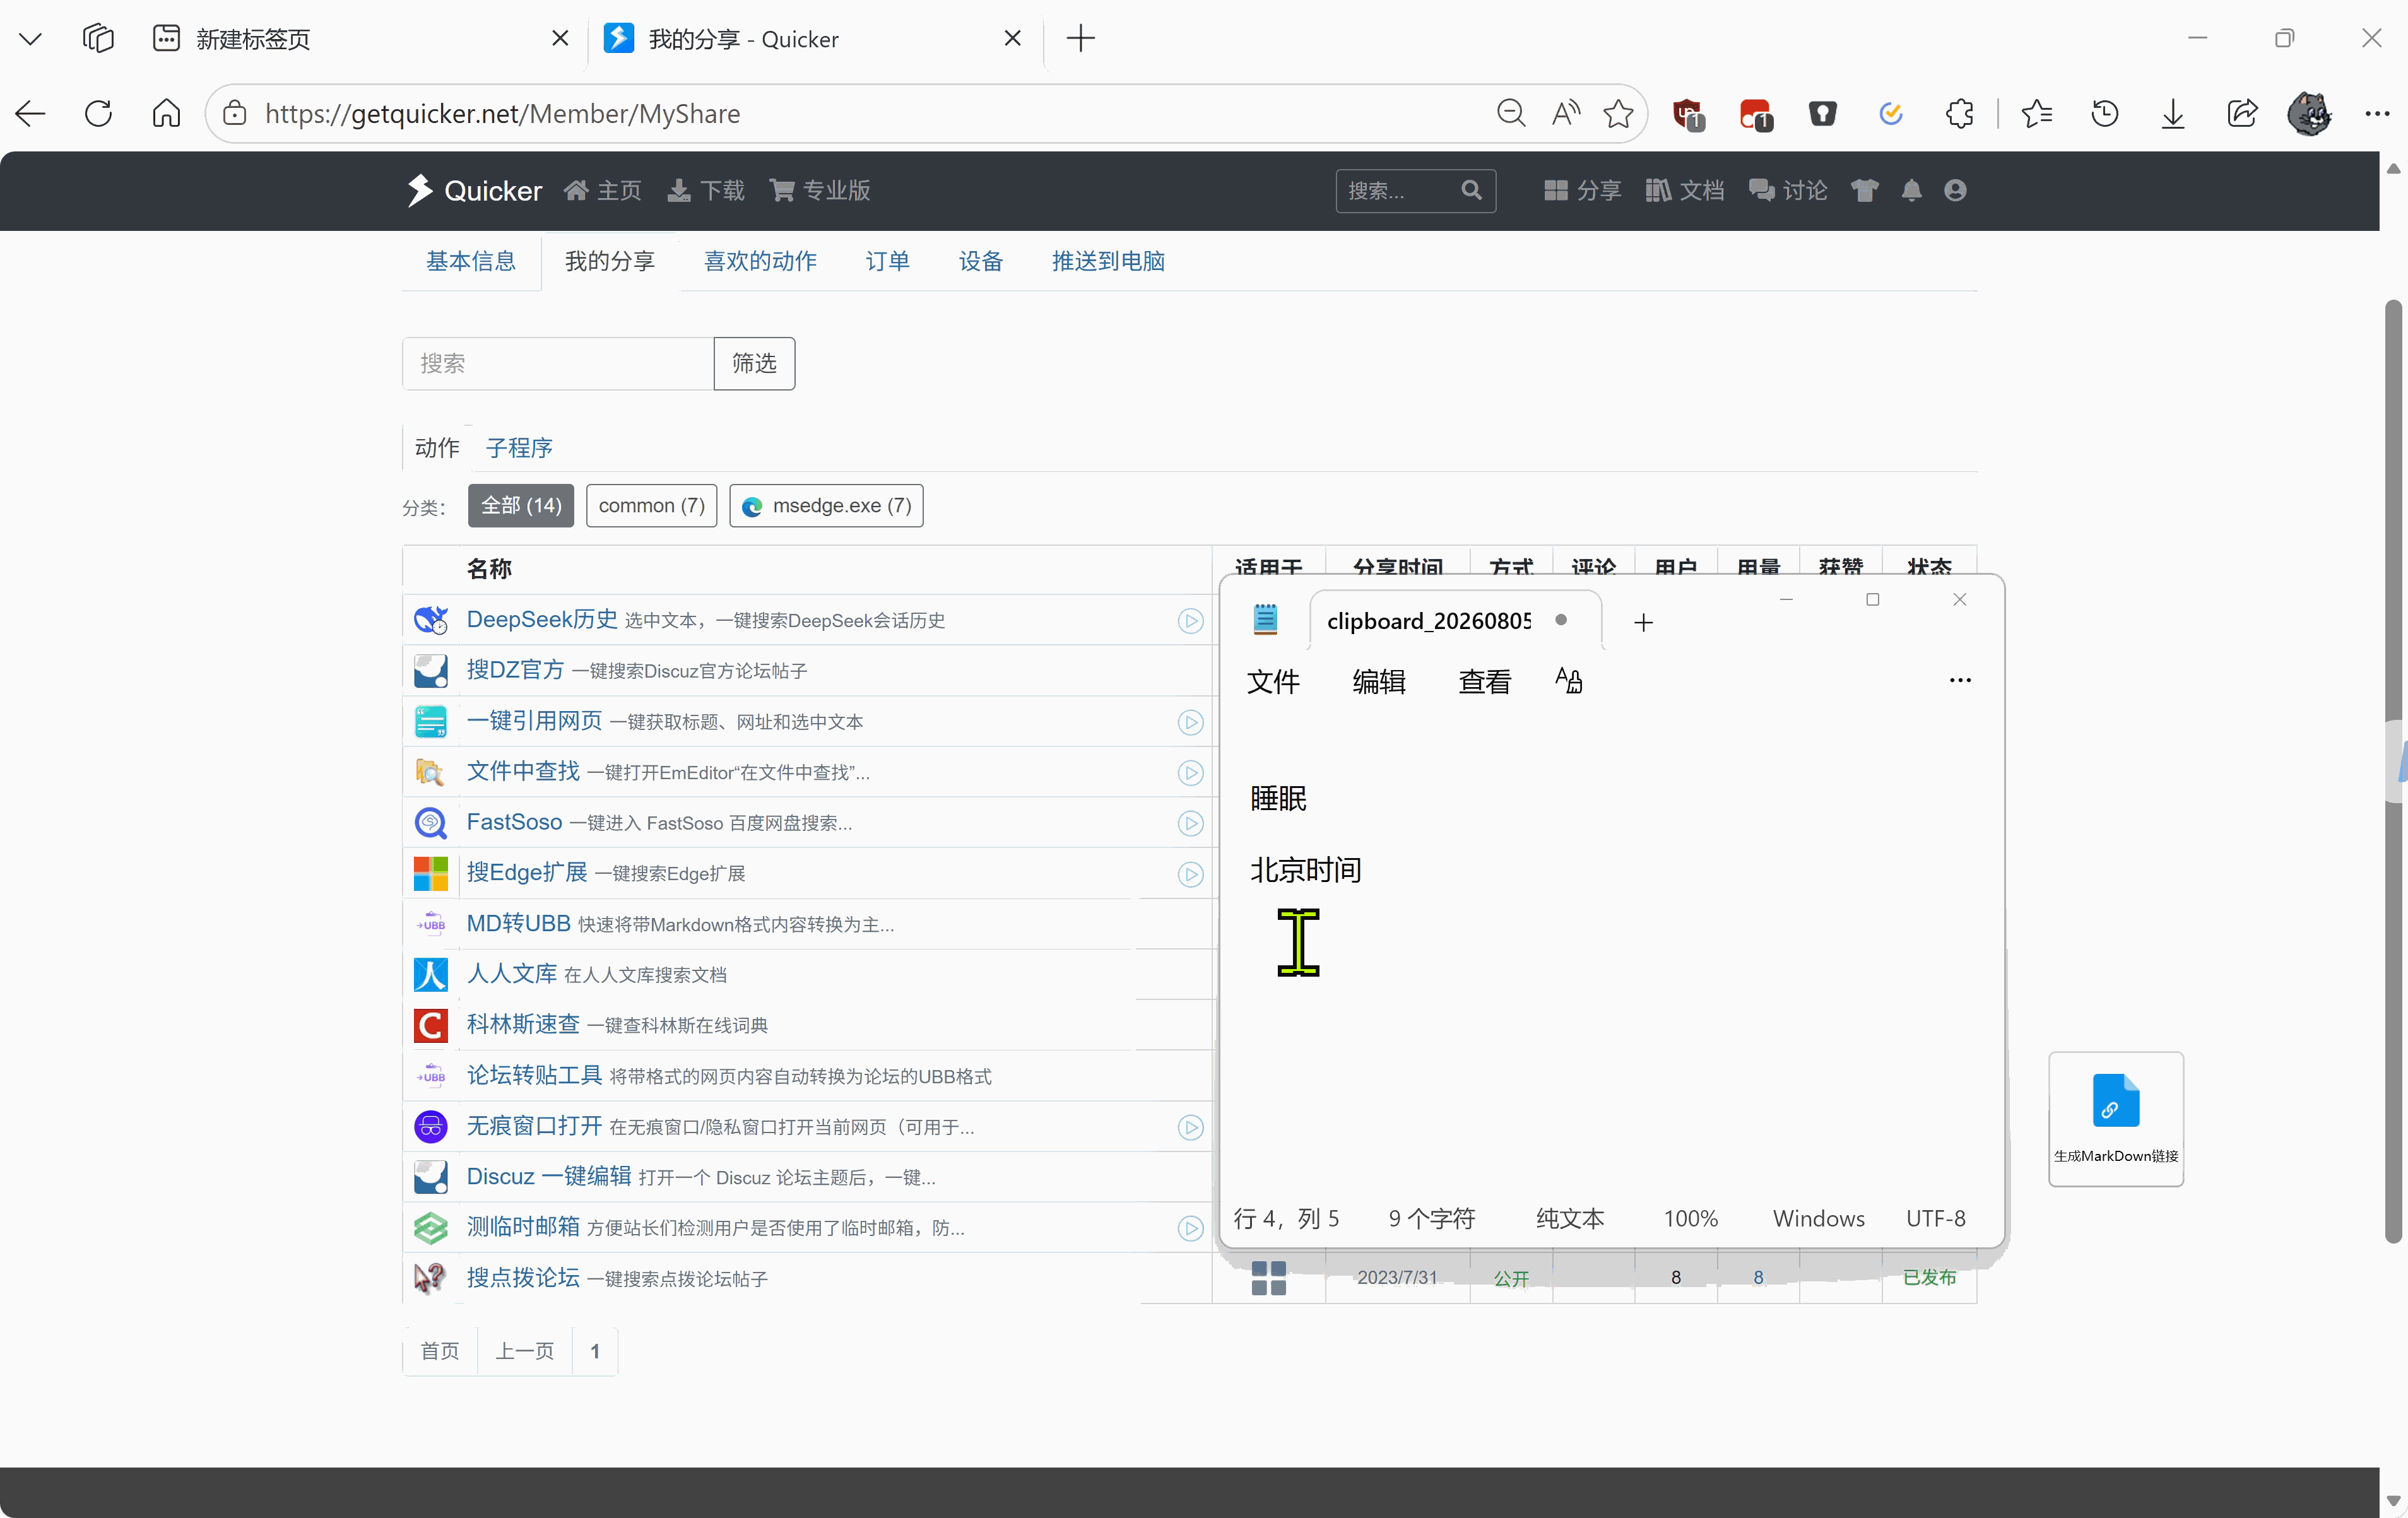
Task: Open Notepad 编辑 menu
Action: click(1379, 681)
